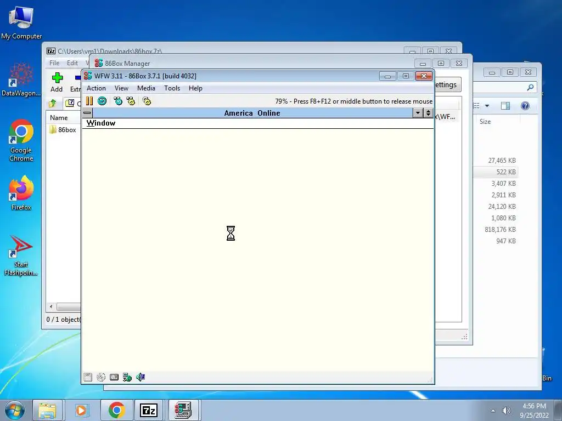This screenshot has height=421, width=562.
Task: Toggle Explorer preview pane icon
Action: (x=505, y=106)
